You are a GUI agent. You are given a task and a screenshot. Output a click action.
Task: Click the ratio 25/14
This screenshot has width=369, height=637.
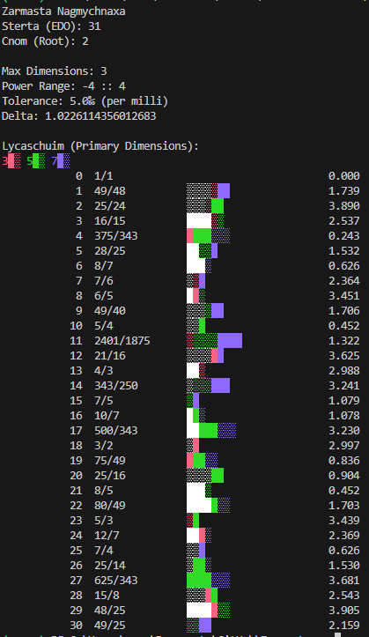(x=109, y=565)
